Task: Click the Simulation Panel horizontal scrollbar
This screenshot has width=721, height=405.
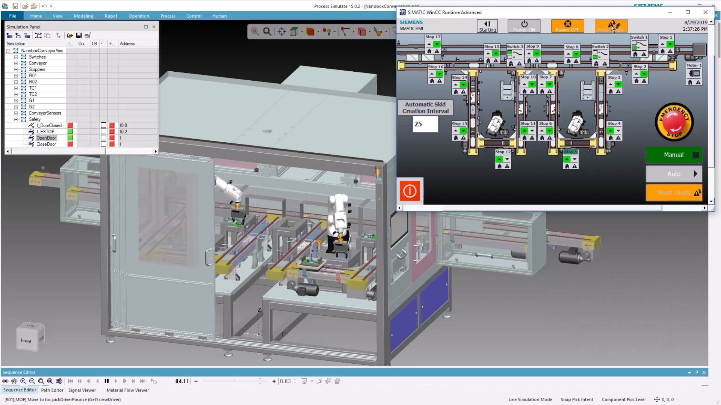Action: 82,151
